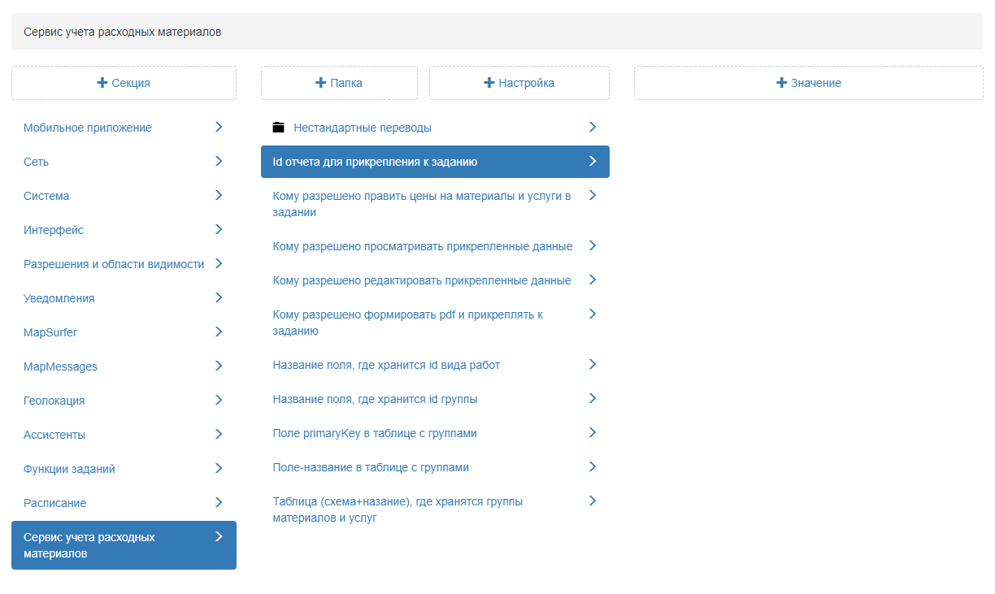Expand chevron next to Сеть
Screen dimensions: 995x594
tap(219, 161)
